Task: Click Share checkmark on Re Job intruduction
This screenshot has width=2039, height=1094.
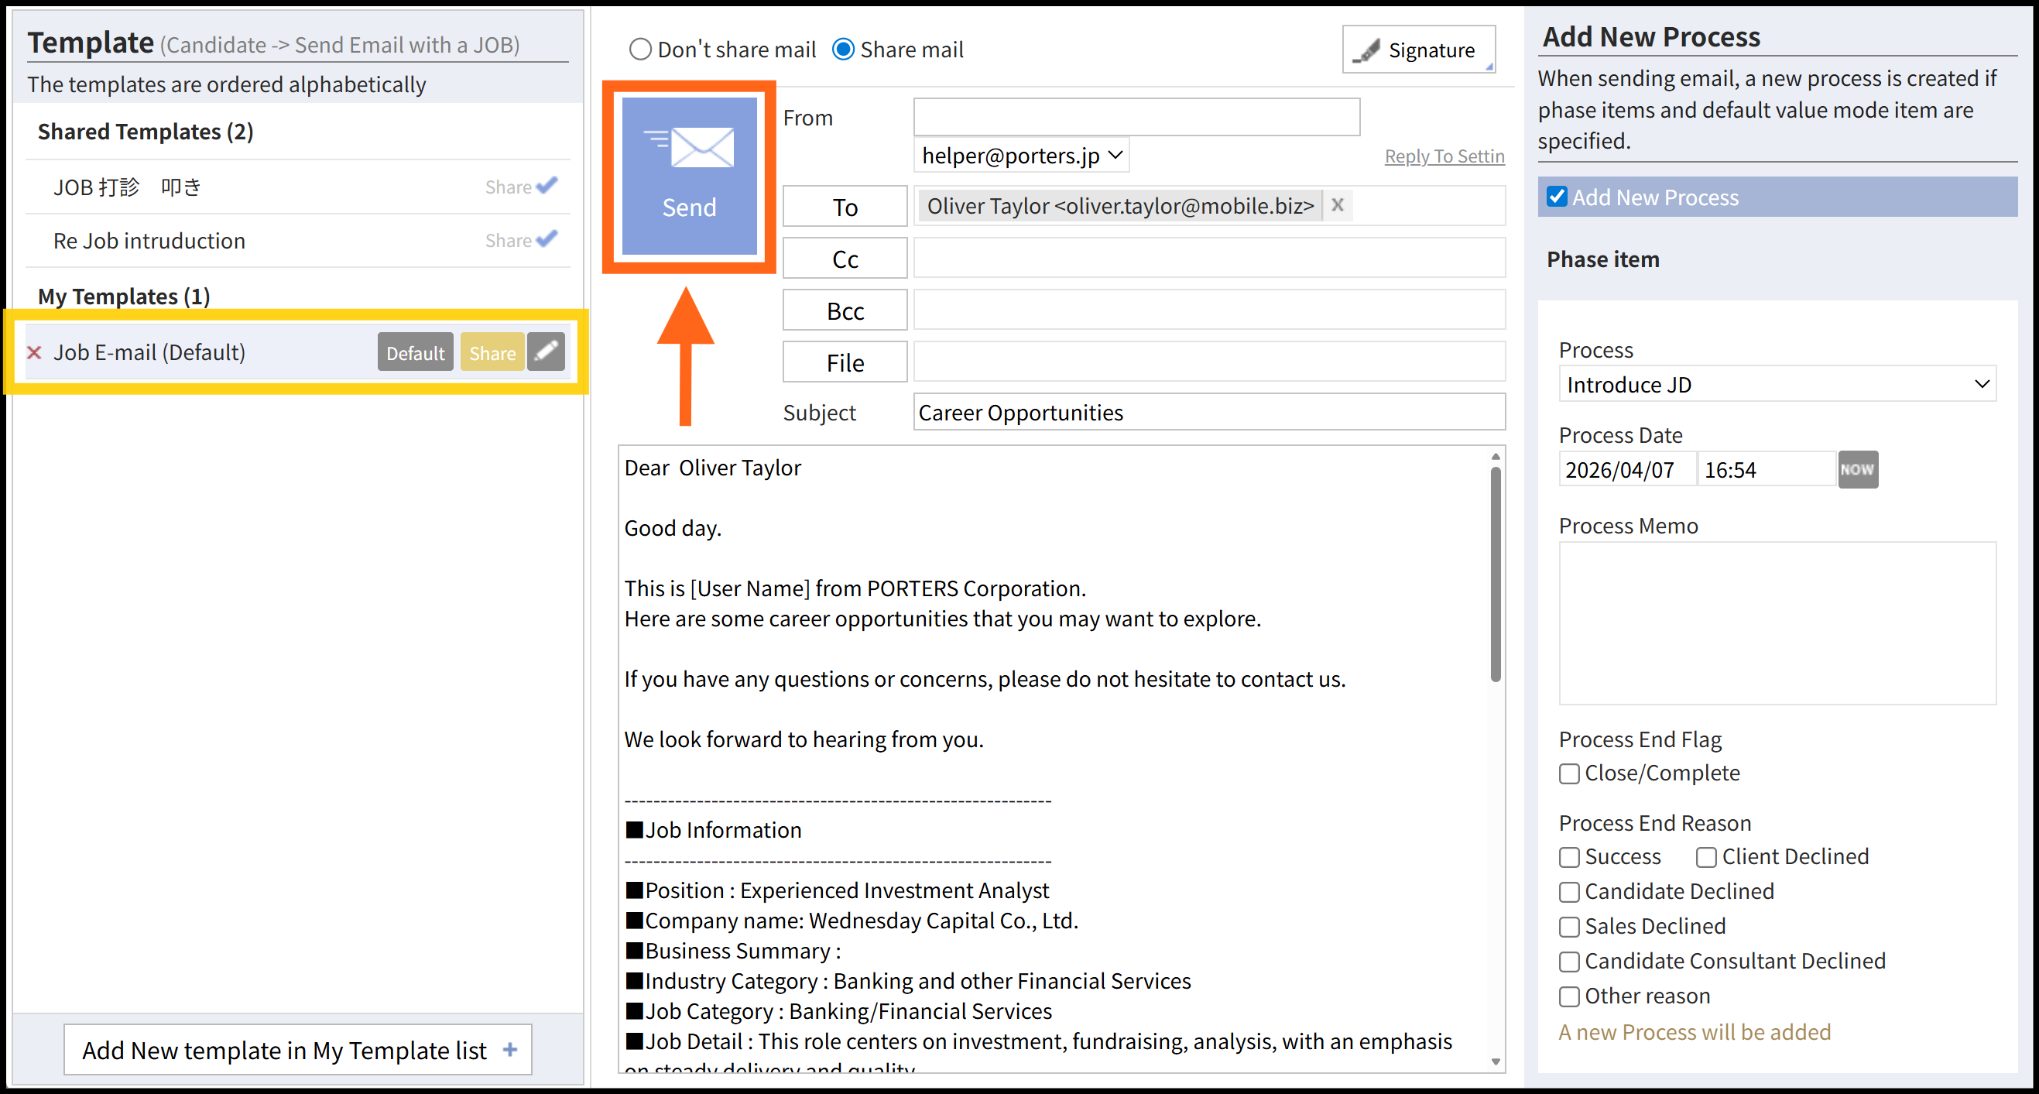Action: (547, 238)
